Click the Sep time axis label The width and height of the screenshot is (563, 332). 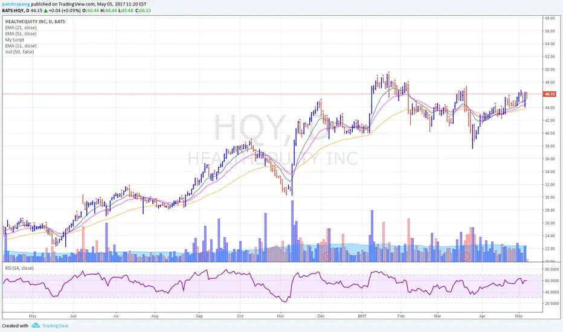coord(199,316)
